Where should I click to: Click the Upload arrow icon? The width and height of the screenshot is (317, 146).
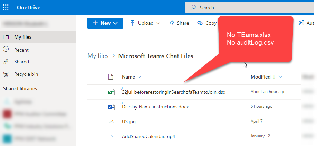pos(132,23)
